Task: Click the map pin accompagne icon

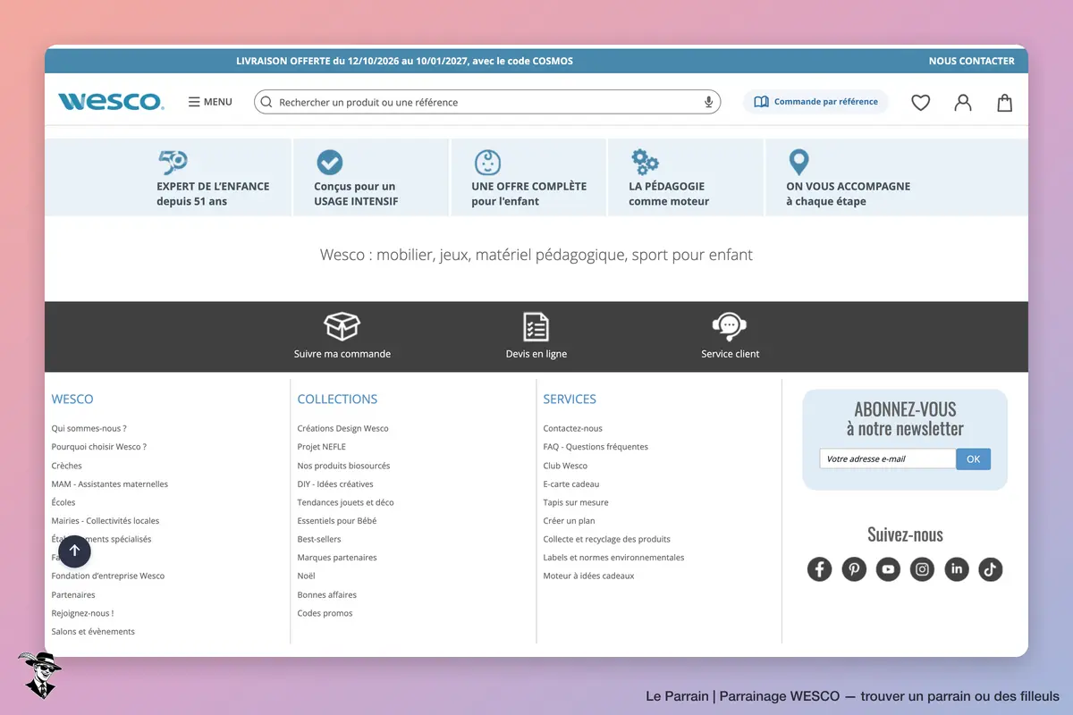Action: click(x=798, y=162)
